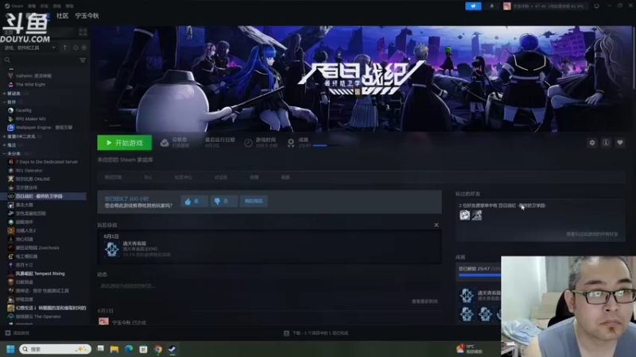Click the activity comment input field

(268, 286)
